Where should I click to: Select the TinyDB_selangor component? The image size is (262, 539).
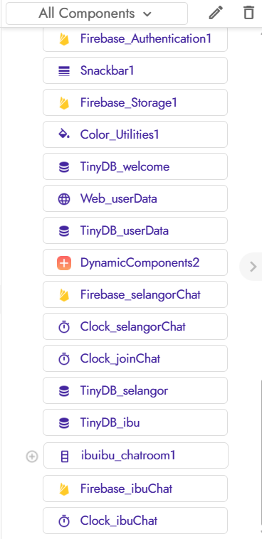pyautogui.click(x=135, y=390)
